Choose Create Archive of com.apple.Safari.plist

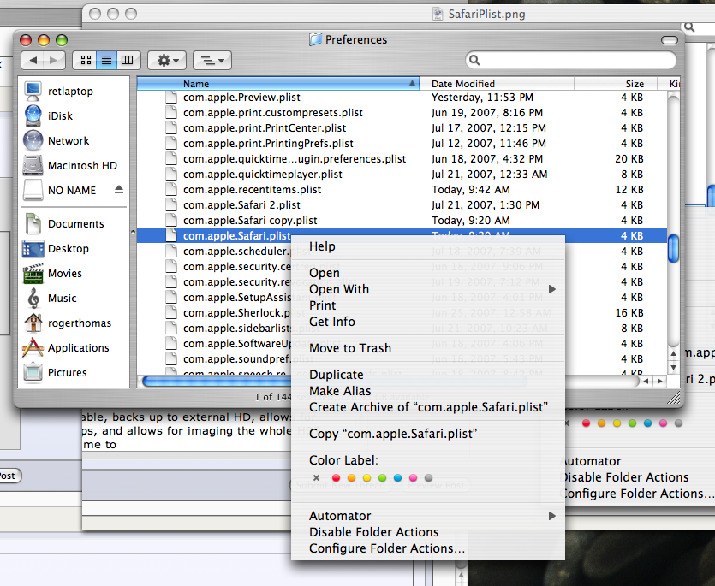point(428,407)
